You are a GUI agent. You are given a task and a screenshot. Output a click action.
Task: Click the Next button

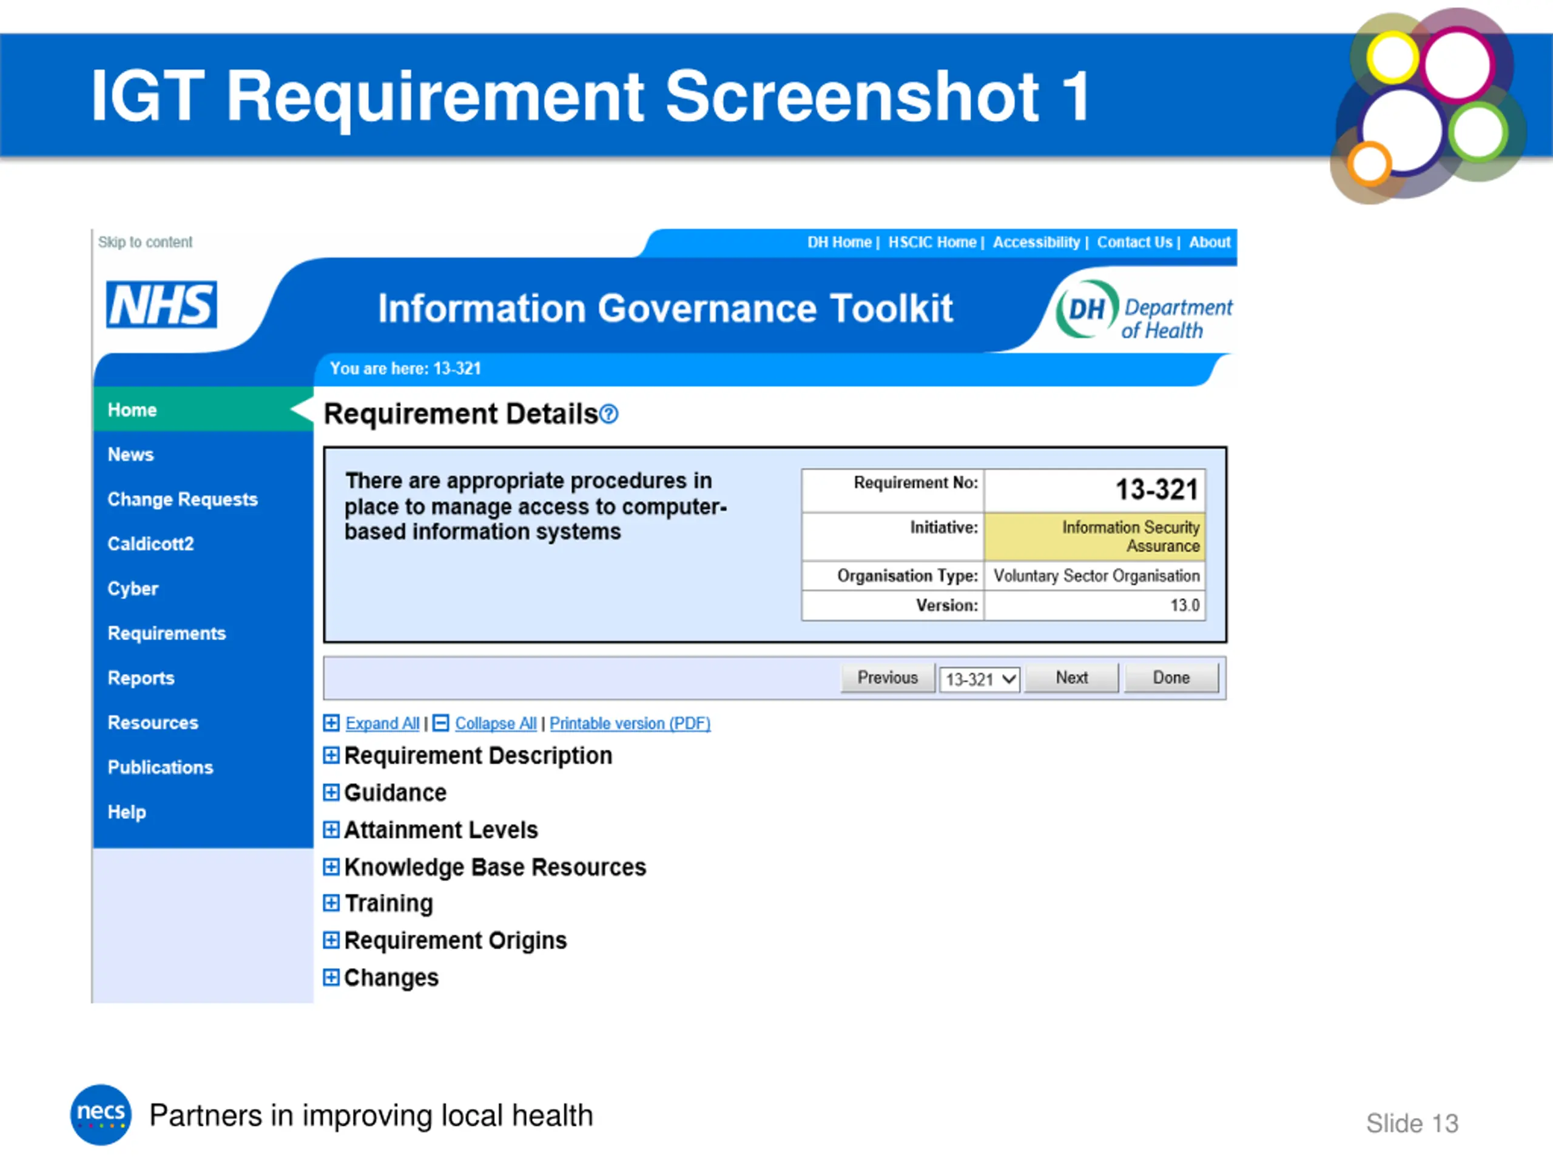pos(1071,678)
